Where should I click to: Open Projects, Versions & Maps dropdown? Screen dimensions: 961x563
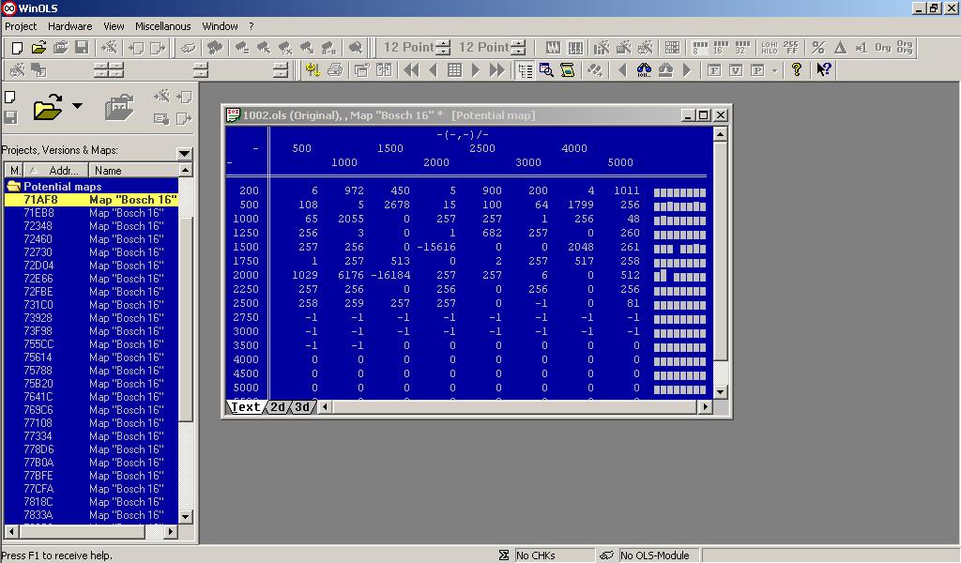pos(185,153)
